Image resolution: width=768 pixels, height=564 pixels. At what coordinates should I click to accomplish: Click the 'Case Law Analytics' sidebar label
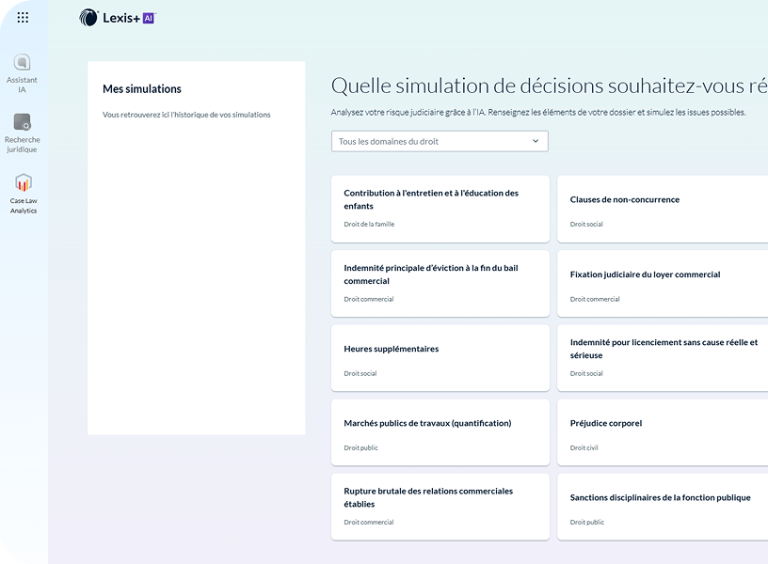pos(24,205)
